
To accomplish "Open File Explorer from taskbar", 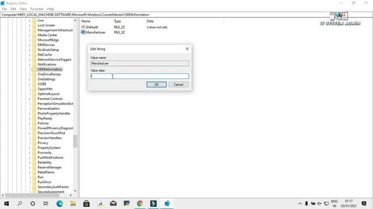I will 73,204.
